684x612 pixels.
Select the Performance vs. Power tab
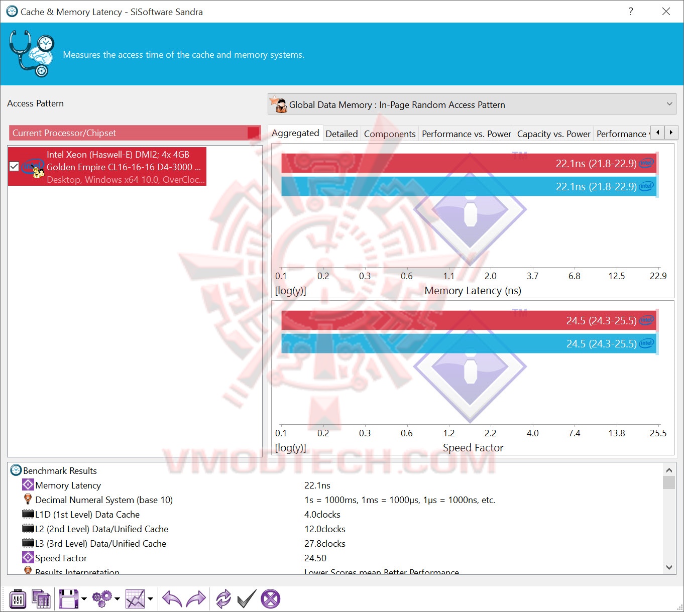467,134
